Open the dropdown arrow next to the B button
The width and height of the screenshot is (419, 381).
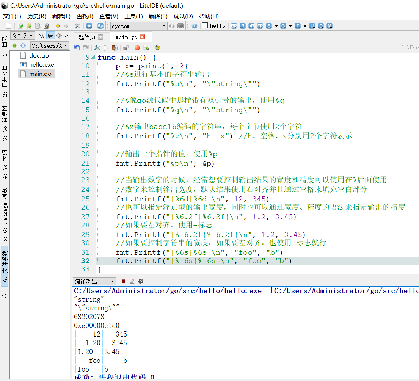pos(276,26)
